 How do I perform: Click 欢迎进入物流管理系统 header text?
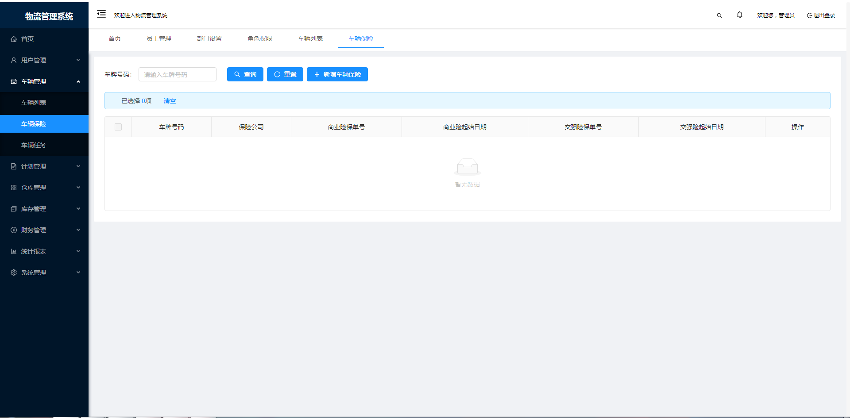pyautogui.click(x=141, y=15)
